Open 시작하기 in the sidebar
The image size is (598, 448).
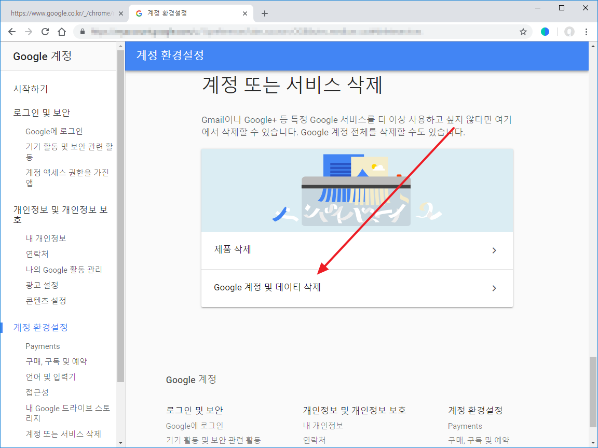(x=31, y=89)
